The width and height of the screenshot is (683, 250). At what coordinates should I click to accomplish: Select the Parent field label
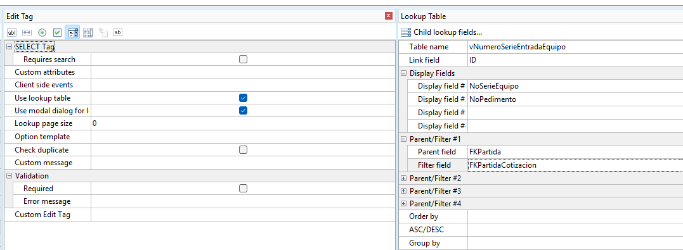point(436,152)
